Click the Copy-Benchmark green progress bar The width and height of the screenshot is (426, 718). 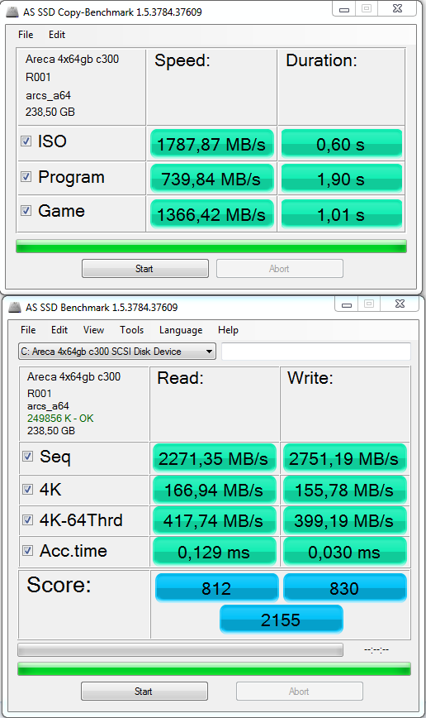(211, 246)
